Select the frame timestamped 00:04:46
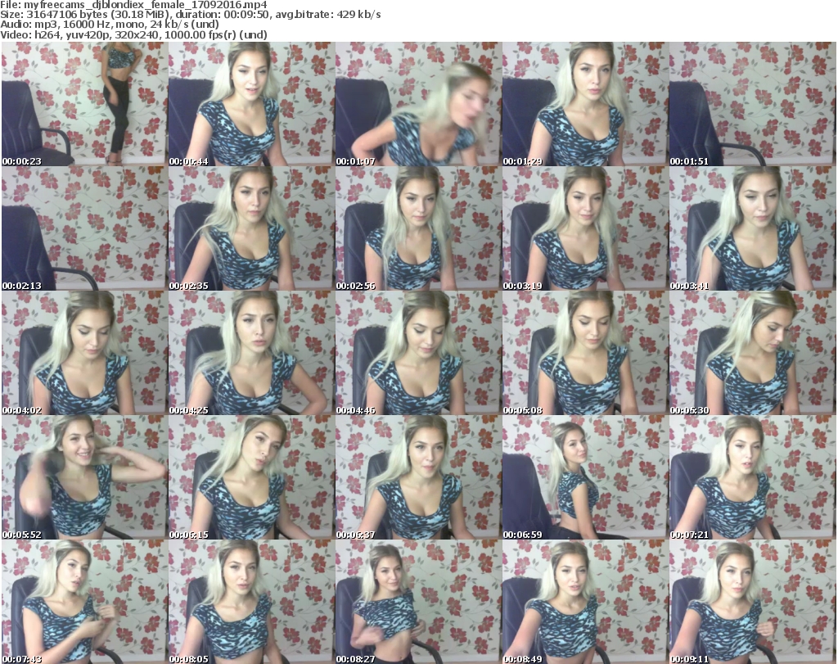 tap(417, 353)
